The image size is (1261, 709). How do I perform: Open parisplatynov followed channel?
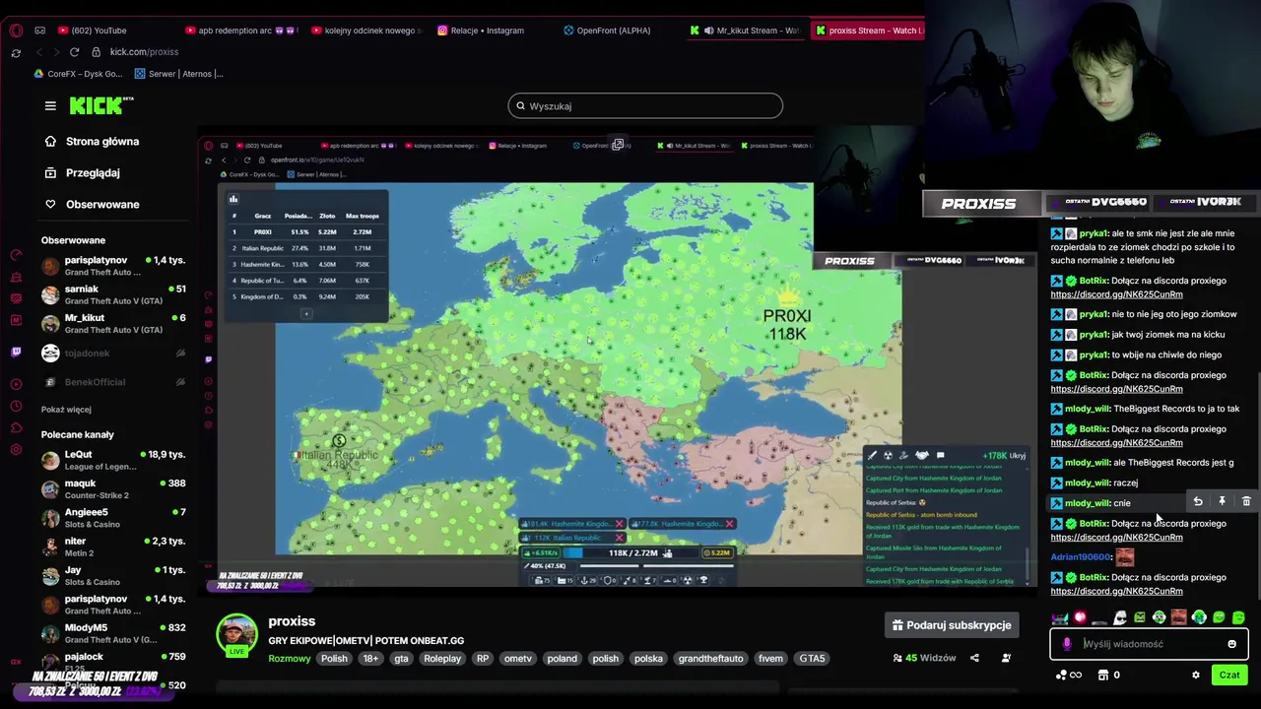click(113, 266)
